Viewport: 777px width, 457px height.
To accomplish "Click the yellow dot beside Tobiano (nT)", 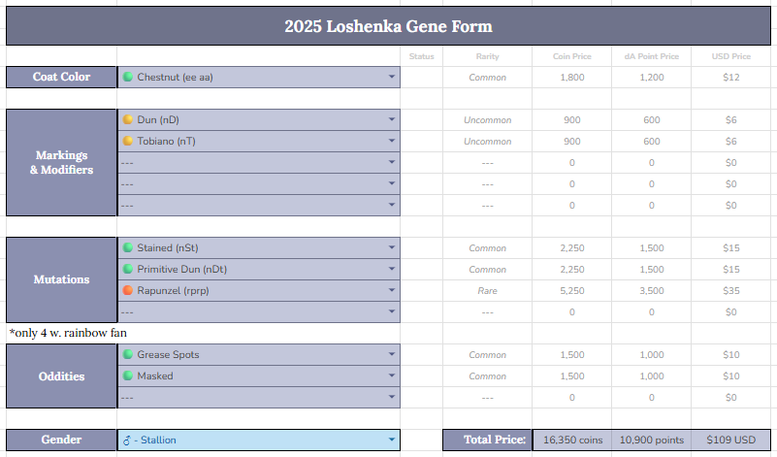I will 128,141.
